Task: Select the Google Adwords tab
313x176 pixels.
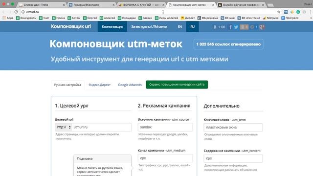Action: pos(130,85)
